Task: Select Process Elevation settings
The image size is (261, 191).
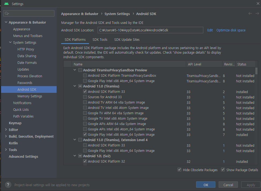Action: [x=30, y=76]
